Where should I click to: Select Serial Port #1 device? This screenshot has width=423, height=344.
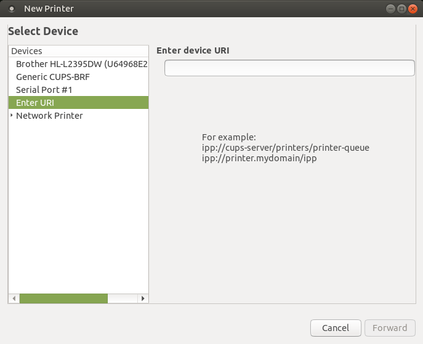coord(78,90)
